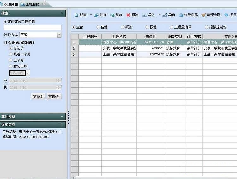Select the 全部 radio button
237x179 pixels.
pos(74,27)
